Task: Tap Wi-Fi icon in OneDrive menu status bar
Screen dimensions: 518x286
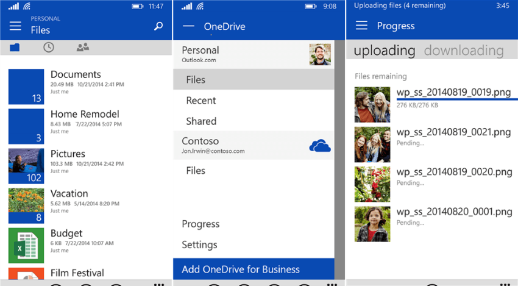Action: coord(200,6)
